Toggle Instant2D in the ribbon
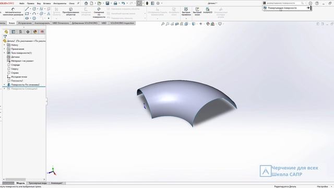The width and height of the screenshot is (334, 188). point(208,10)
